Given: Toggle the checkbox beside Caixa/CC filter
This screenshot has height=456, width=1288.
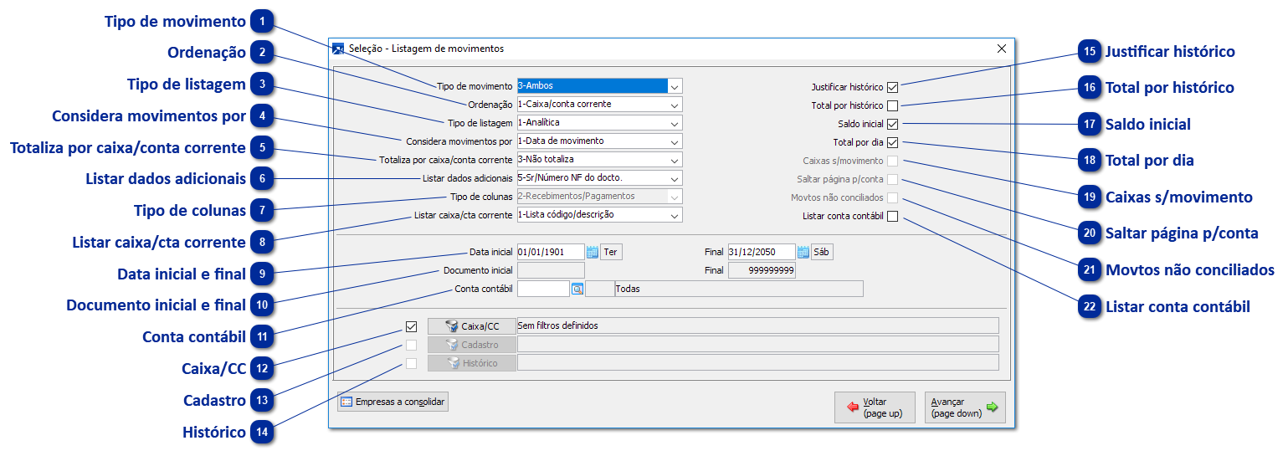Looking at the screenshot, I should pyautogui.click(x=411, y=326).
